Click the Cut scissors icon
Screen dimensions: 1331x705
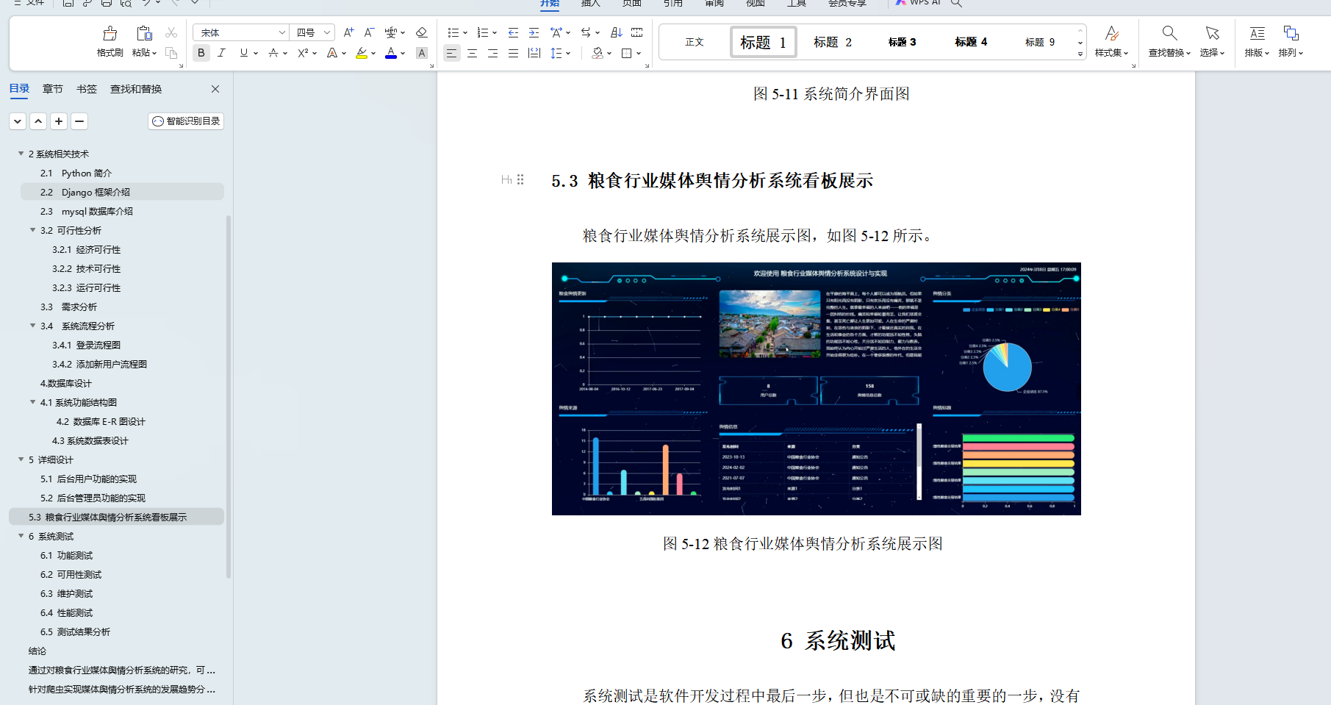click(x=171, y=32)
